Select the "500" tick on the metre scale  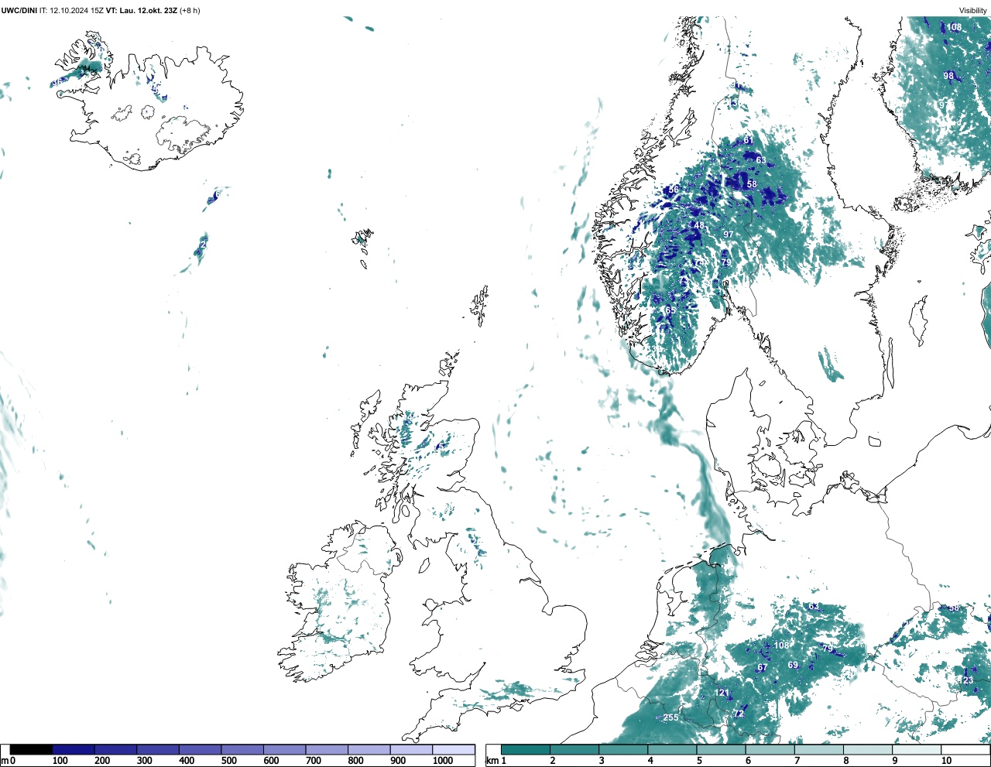click(x=229, y=761)
